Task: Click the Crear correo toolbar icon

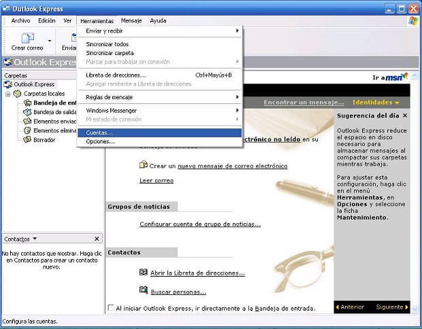Action: click(x=28, y=38)
